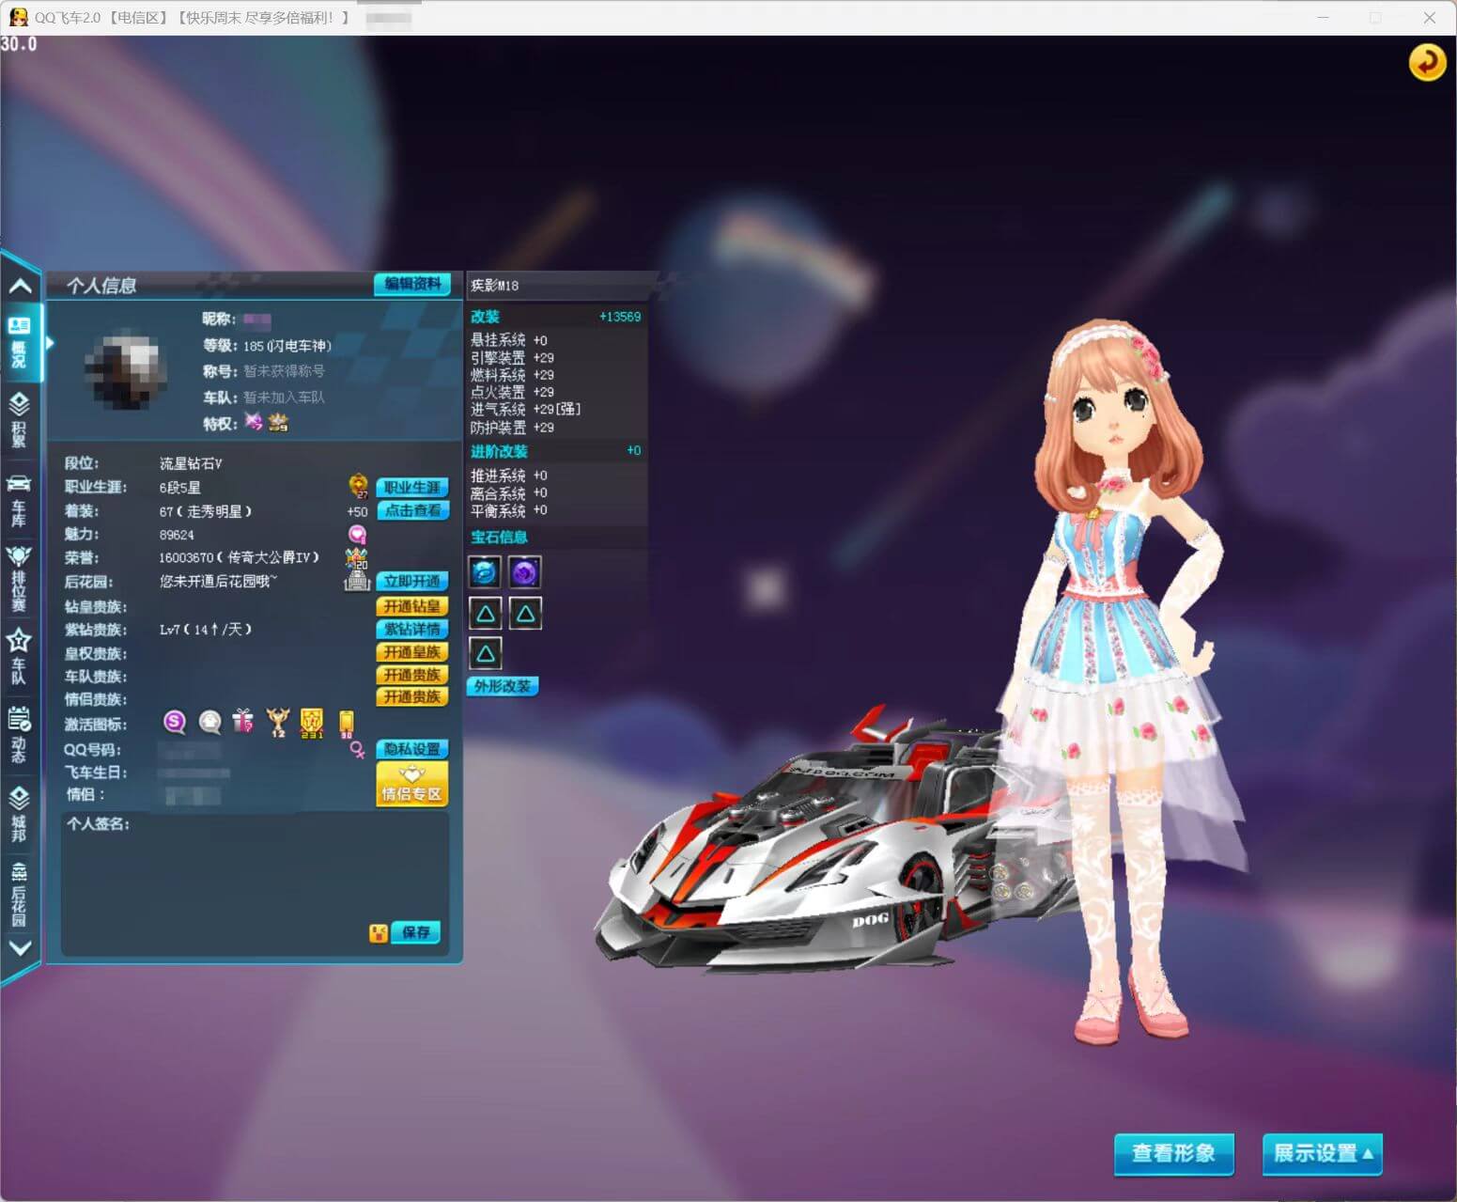Select the purple gem slot
The width and height of the screenshot is (1457, 1202).
point(525,571)
